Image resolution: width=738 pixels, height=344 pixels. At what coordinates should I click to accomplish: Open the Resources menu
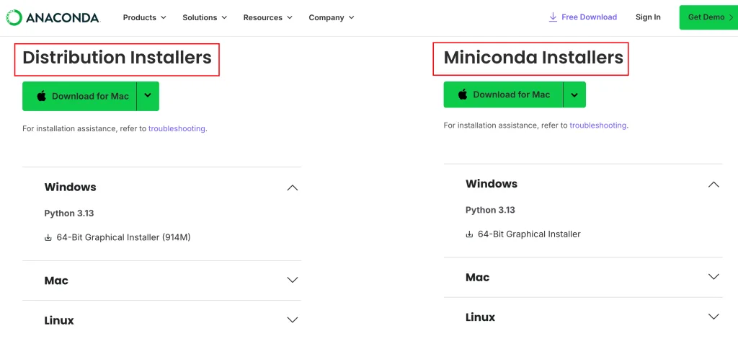[268, 17]
